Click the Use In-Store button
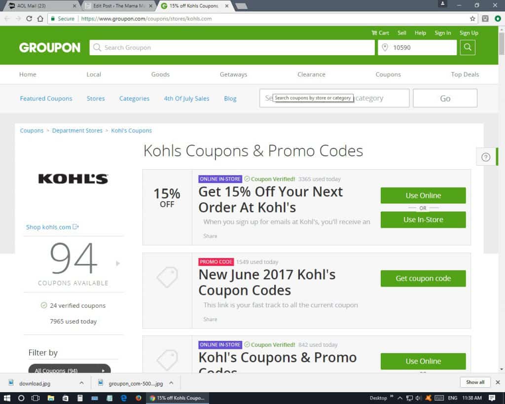Screen dimensions: 505x404 423,220
